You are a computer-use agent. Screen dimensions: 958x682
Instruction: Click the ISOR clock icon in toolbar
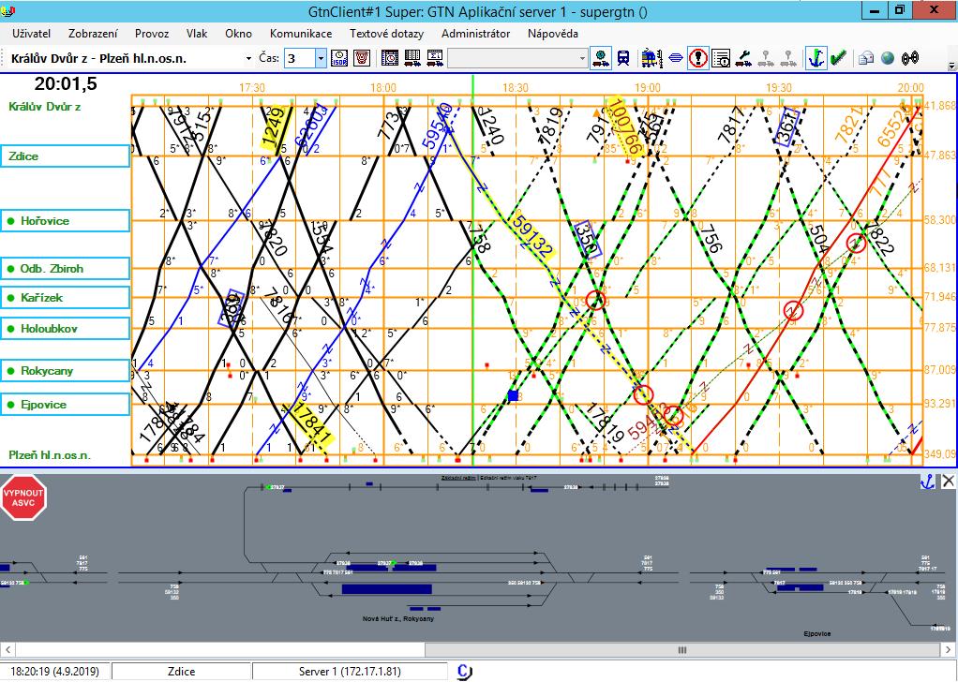click(x=339, y=58)
